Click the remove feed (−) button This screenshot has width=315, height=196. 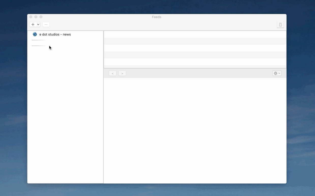(x=46, y=24)
